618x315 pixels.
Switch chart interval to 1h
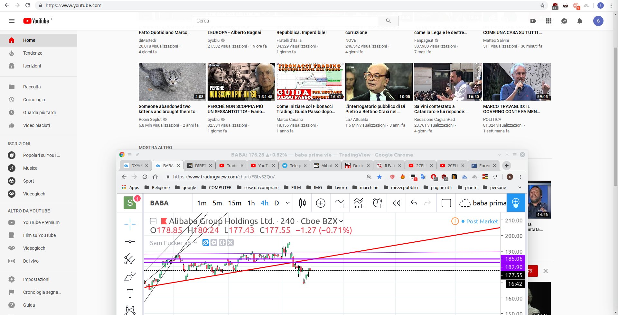pyautogui.click(x=251, y=203)
